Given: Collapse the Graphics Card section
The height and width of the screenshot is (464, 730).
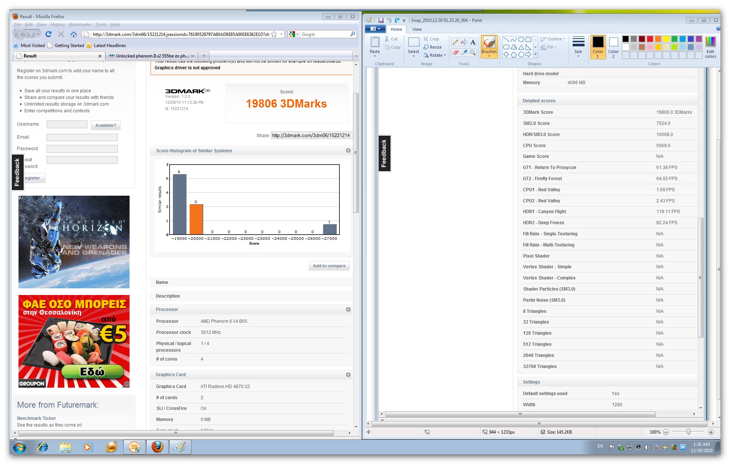Looking at the screenshot, I should [348, 375].
